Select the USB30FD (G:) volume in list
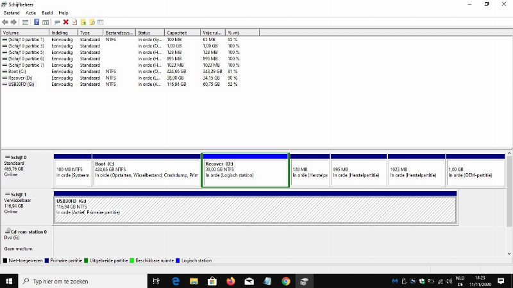The image size is (513, 288). click(x=22, y=84)
